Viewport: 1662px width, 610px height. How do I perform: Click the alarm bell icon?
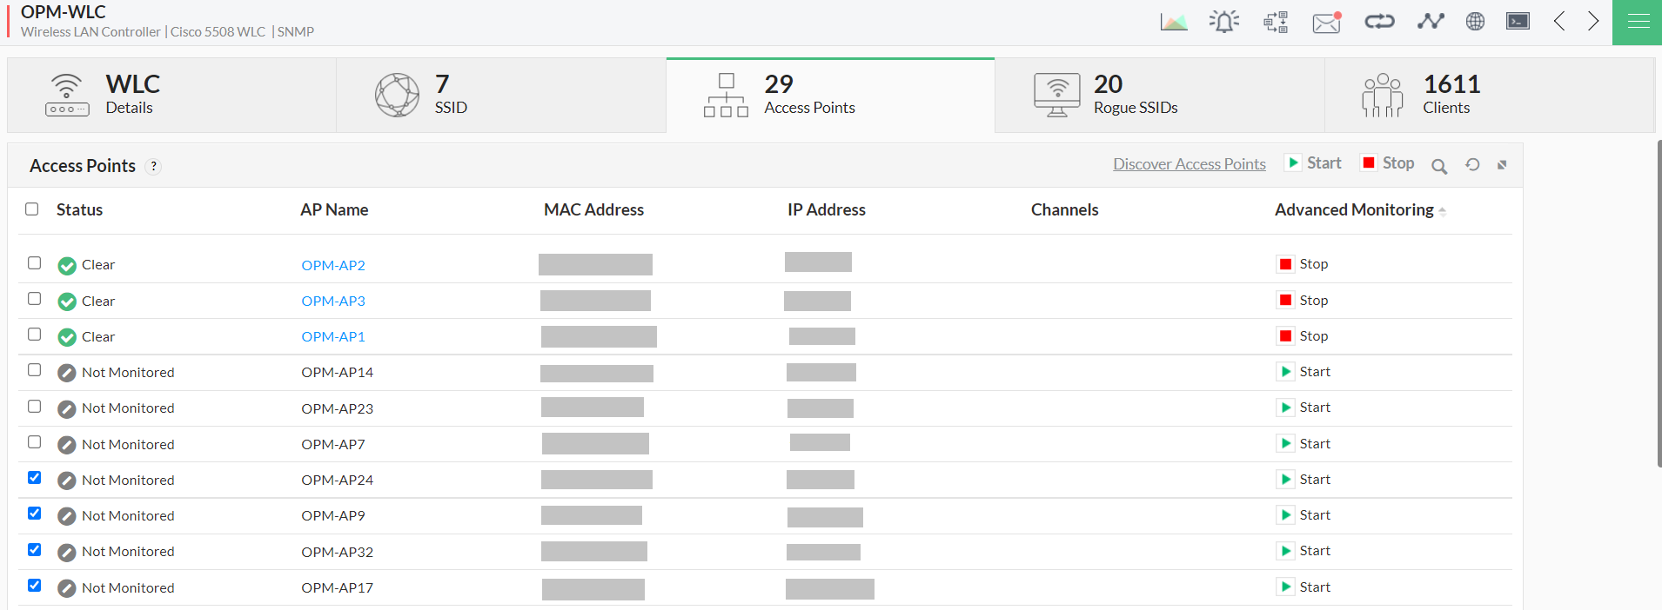tap(1223, 22)
